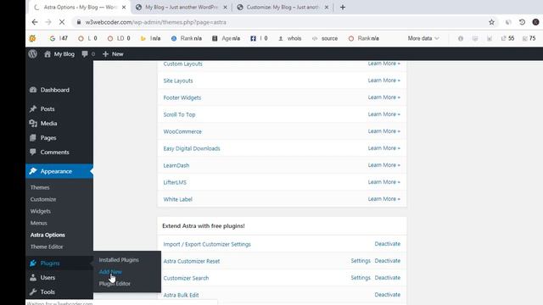Open Customize submenu item
Image resolution: width=543 pixels, height=305 pixels.
[43, 200]
